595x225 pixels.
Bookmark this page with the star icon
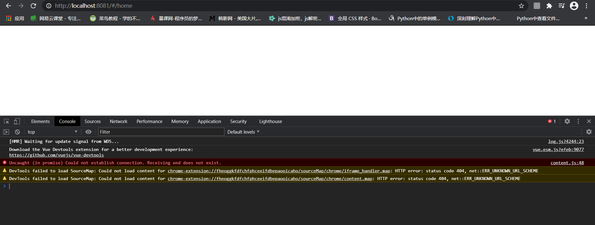[521, 6]
